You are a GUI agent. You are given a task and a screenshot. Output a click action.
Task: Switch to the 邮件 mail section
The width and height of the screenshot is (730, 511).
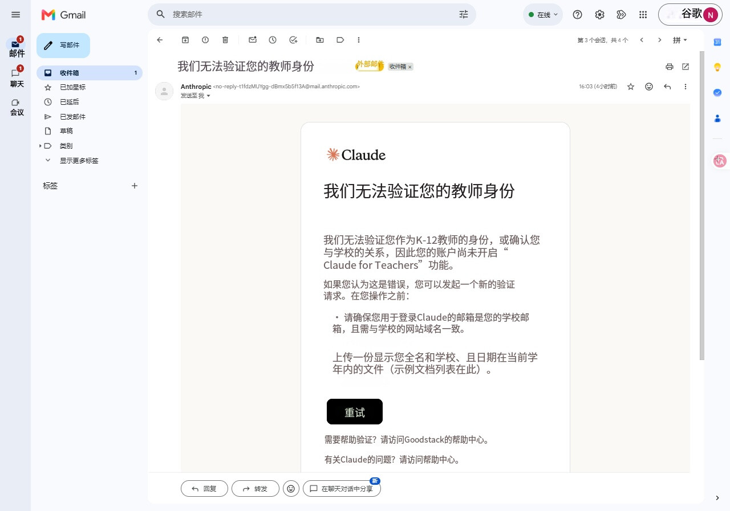tap(16, 48)
